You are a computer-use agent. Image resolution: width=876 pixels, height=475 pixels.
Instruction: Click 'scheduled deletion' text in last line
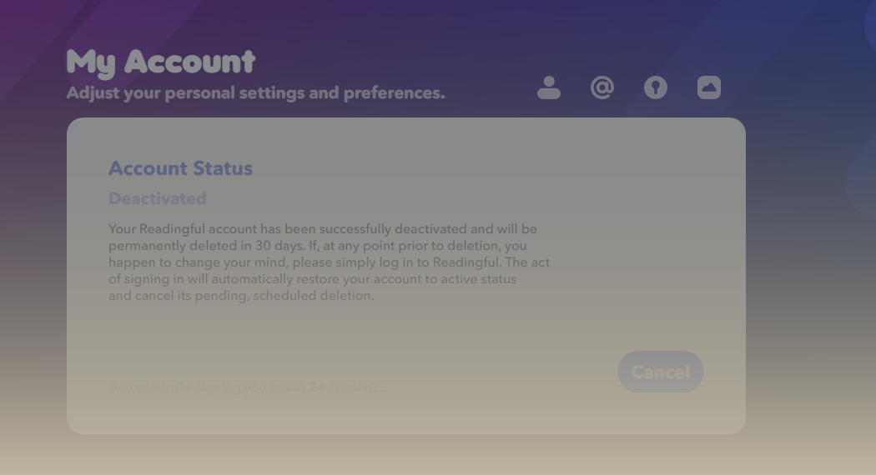tap(314, 296)
